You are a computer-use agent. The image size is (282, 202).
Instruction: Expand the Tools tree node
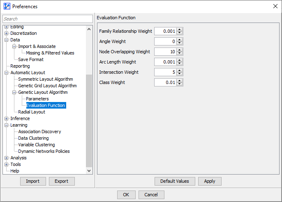7,165
